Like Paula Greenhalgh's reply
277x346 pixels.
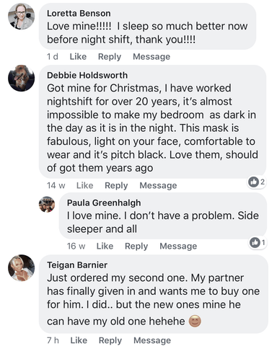point(105,246)
